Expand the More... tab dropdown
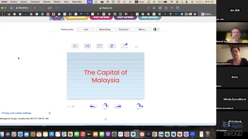The image size is (248, 139). click(x=143, y=29)
